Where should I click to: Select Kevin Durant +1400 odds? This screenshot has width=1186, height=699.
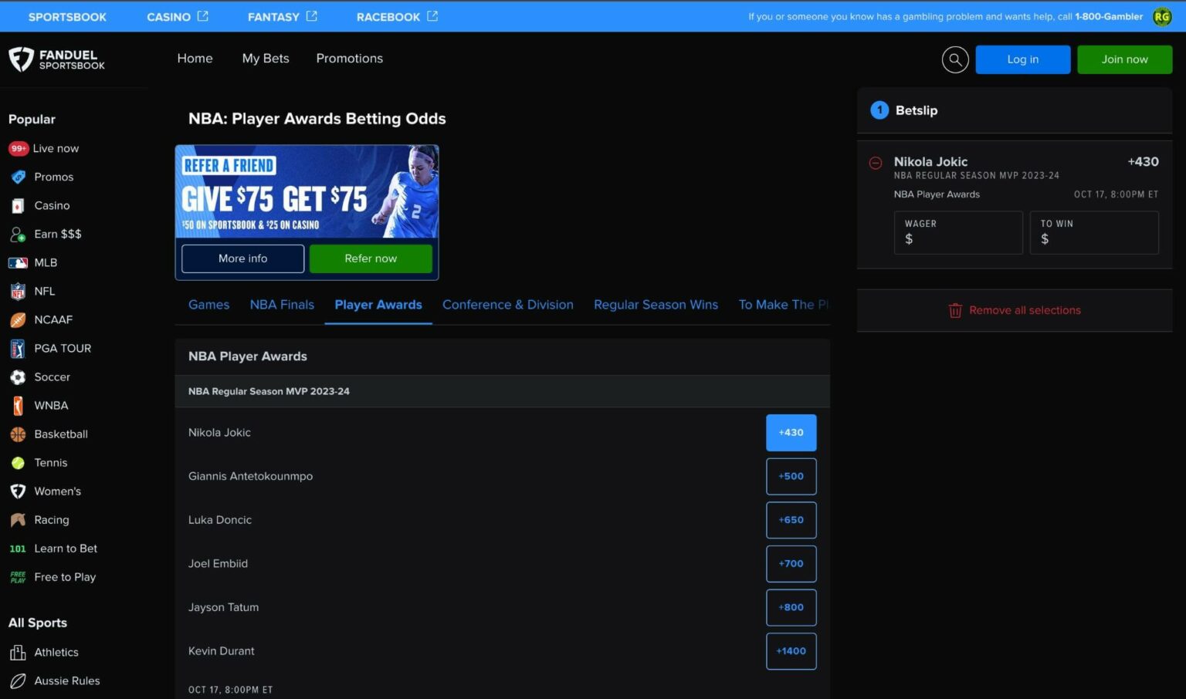tap(791, 651)
